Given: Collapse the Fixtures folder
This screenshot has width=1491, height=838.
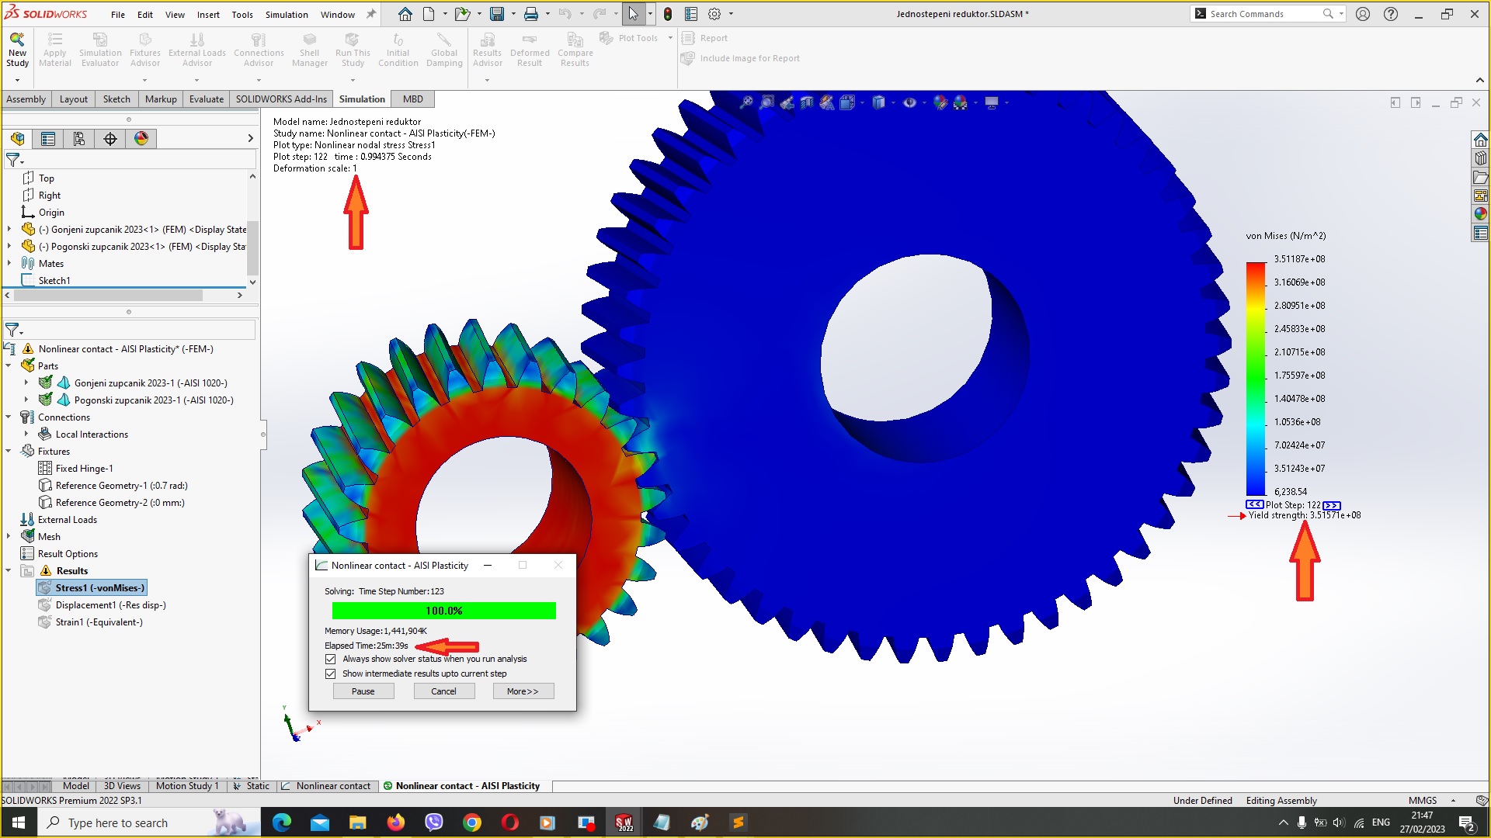Looking at the screenshot, I should click(9, 451).
